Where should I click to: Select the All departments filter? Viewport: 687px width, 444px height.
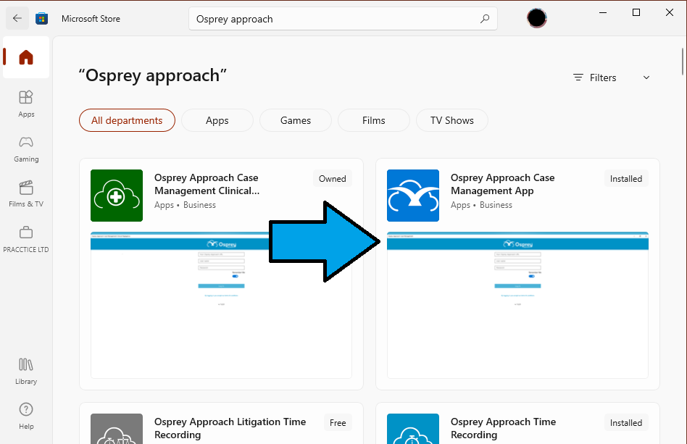pos(127,120)
